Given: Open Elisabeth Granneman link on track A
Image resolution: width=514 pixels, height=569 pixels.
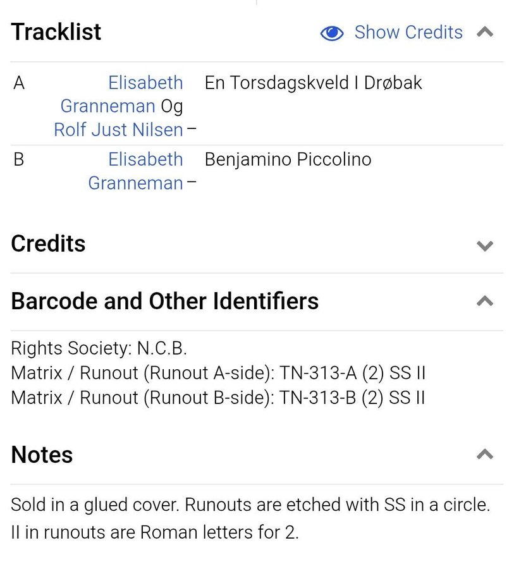Looking at the screenshot, I should (x=145, y=83).
